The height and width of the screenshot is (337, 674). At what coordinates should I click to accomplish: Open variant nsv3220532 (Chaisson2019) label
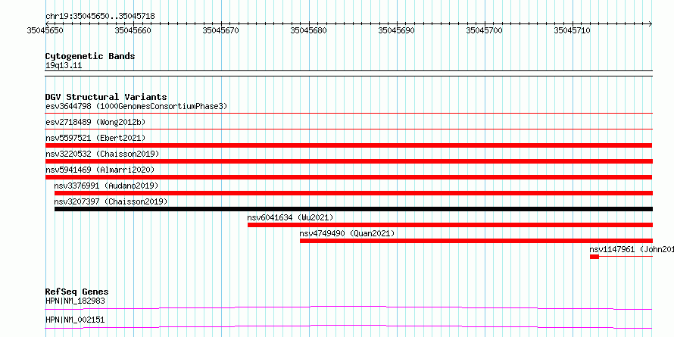pos(102,154)
